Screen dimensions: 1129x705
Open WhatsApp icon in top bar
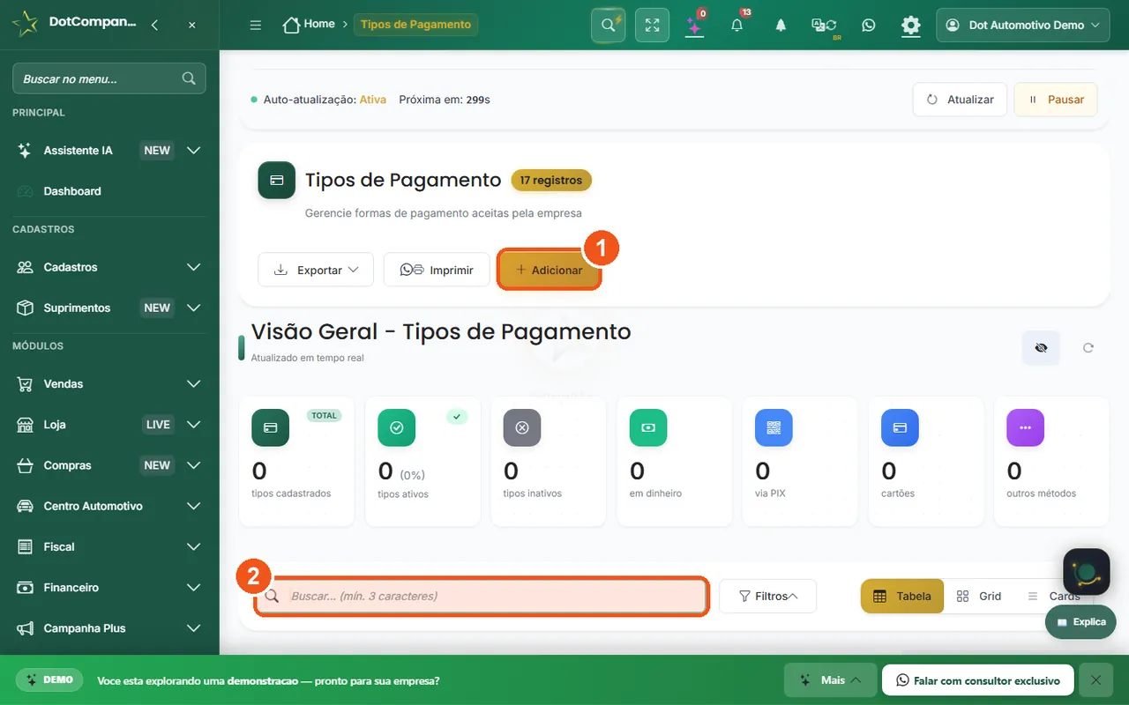tap(869, 26)
